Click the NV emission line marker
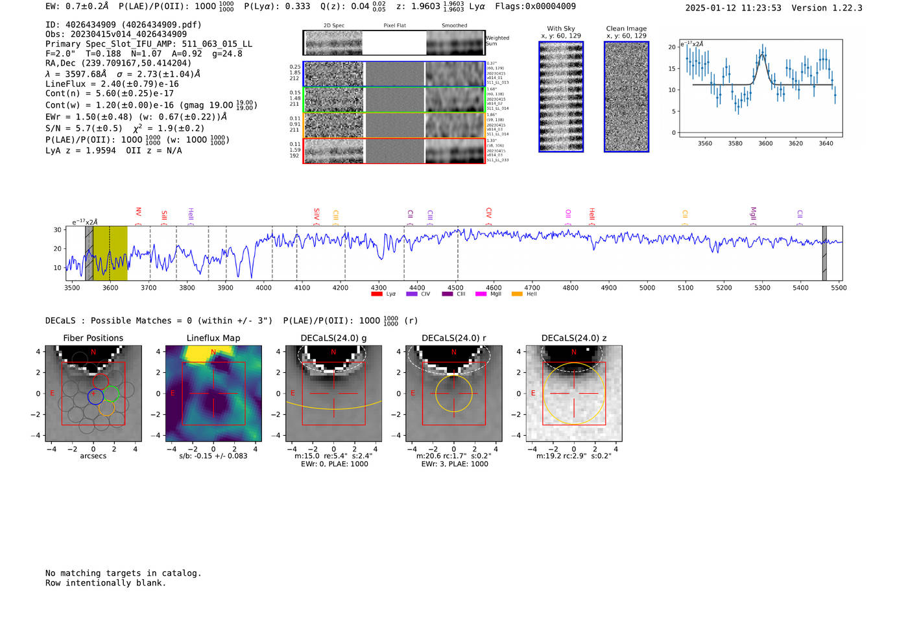The width and height of the screenshot is (908, 618). pyautogui.click(x=138, y=213)
